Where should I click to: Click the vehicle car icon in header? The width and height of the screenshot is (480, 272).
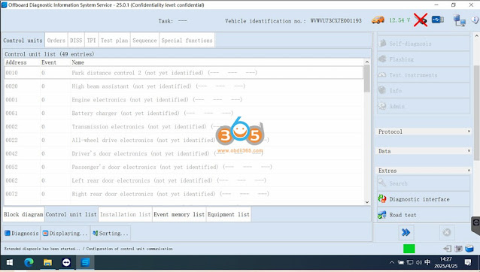coord(378,20)
